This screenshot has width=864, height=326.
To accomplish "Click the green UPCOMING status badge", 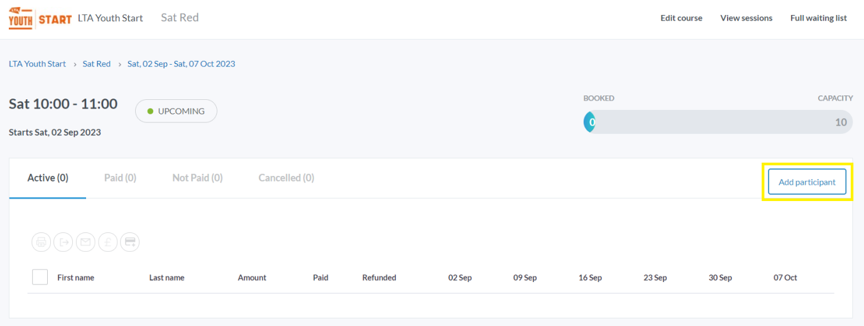I will pos(176,111).
